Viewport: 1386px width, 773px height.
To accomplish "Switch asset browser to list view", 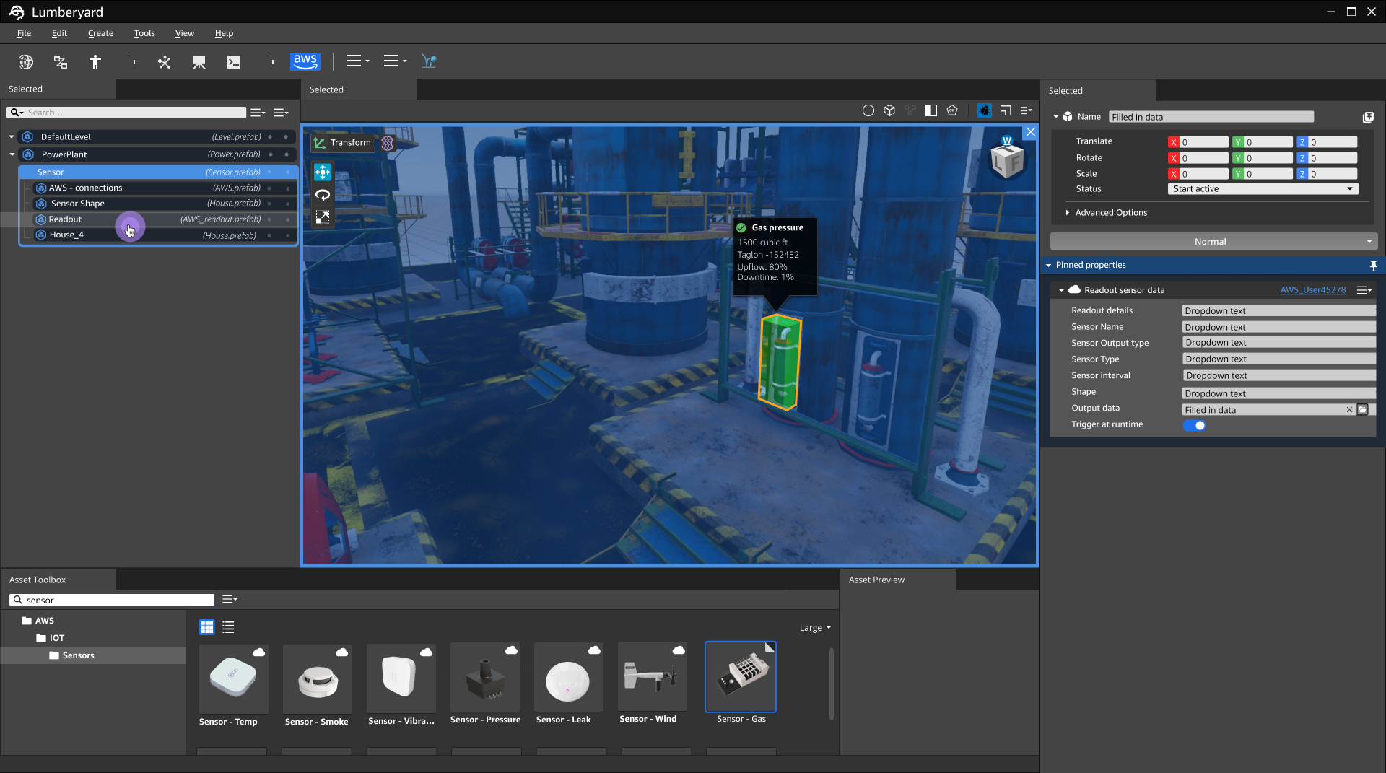I will coord(228,627).
